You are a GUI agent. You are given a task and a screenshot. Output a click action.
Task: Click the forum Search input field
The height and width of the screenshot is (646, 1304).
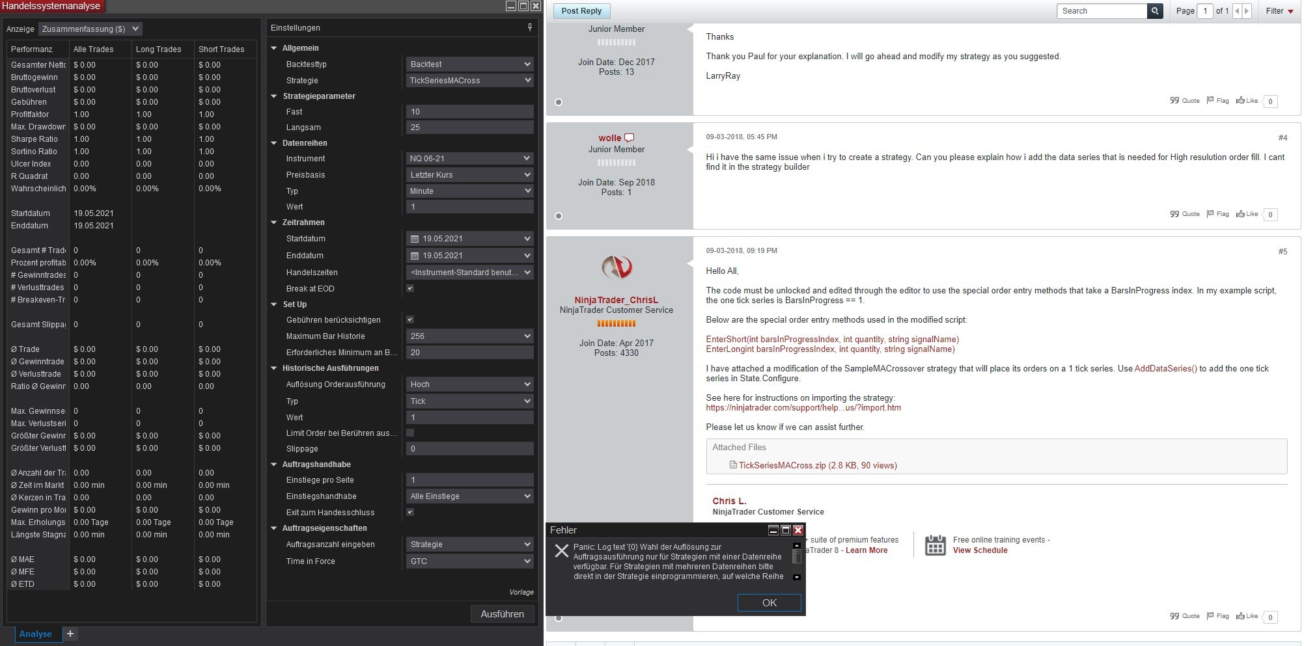(x=1102, y=11)
